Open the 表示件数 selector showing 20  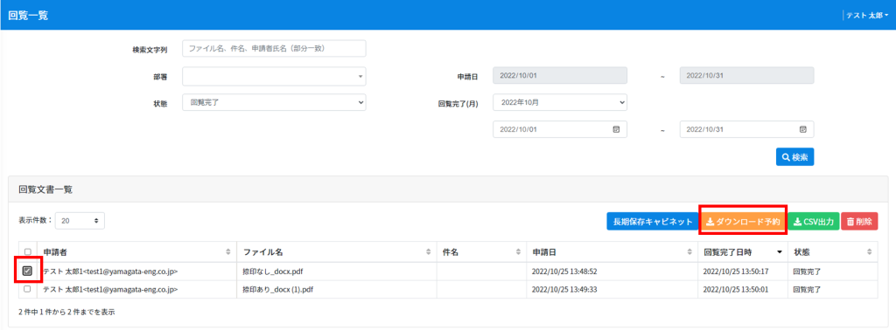coord(80,220)
